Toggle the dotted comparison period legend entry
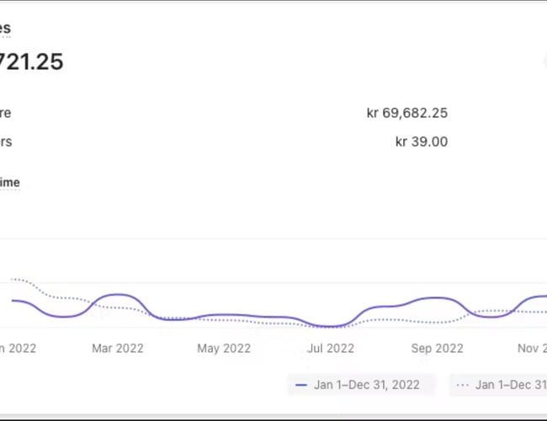This screenshot has width=547, height=421. pos(498,385)
